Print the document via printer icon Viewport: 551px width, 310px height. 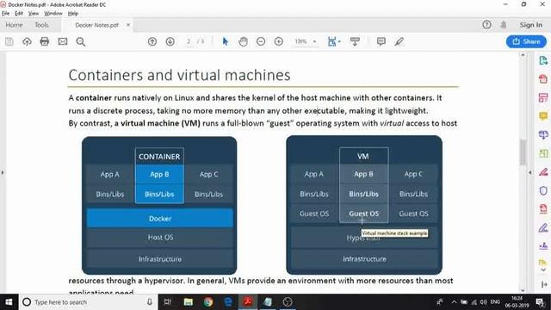tap(45, 42)
